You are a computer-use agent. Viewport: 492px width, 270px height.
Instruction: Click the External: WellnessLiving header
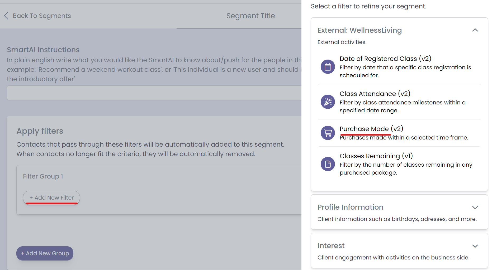click(359, 30)
